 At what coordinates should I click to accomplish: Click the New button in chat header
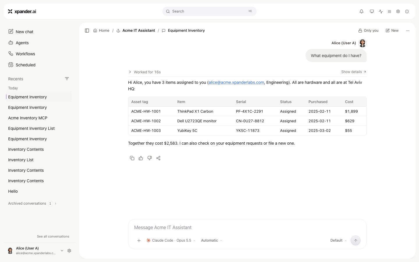click(392, 31)
